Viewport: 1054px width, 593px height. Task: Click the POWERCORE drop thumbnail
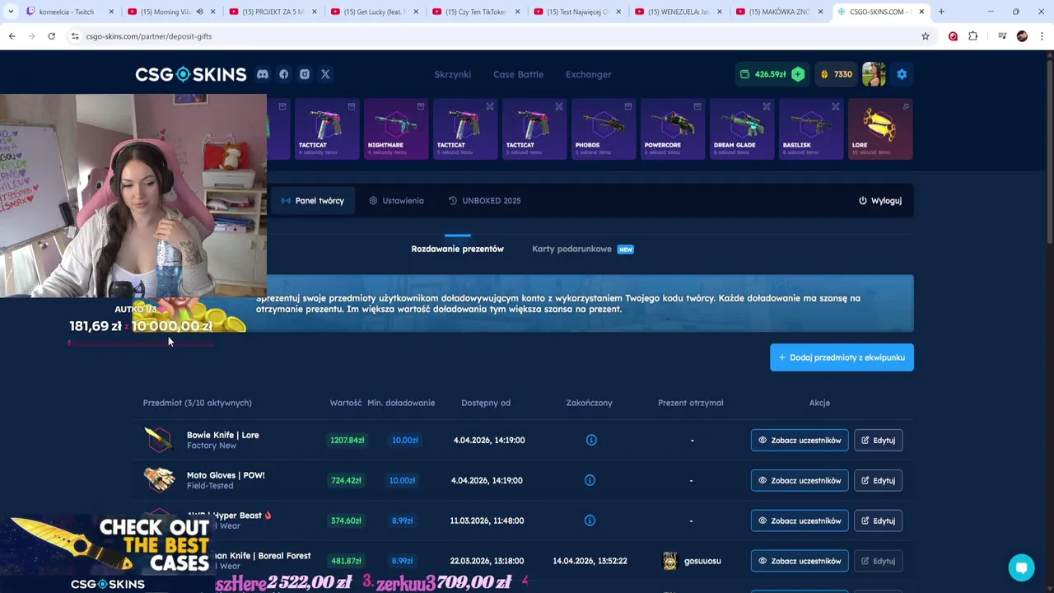pyautogui.click(x=673, y=129)
